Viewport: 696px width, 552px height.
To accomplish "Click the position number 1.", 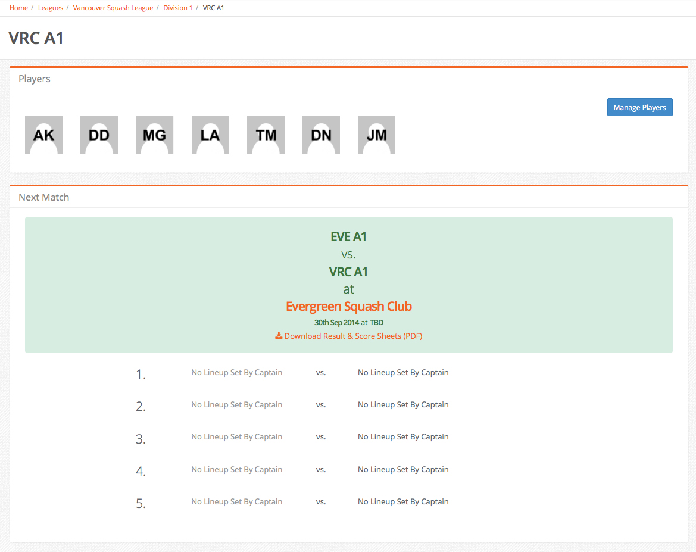I will (x=141, y=375).
